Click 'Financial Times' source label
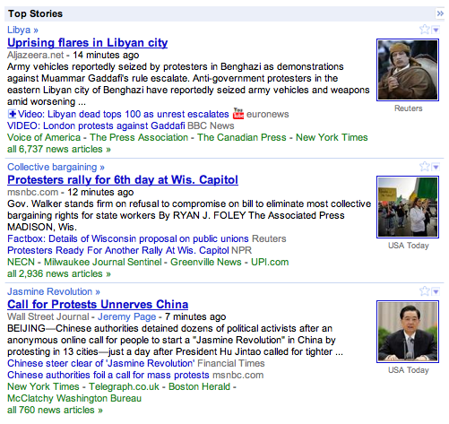Image resolution: width=449 pixels, height=424 pixels. point(231,363)
